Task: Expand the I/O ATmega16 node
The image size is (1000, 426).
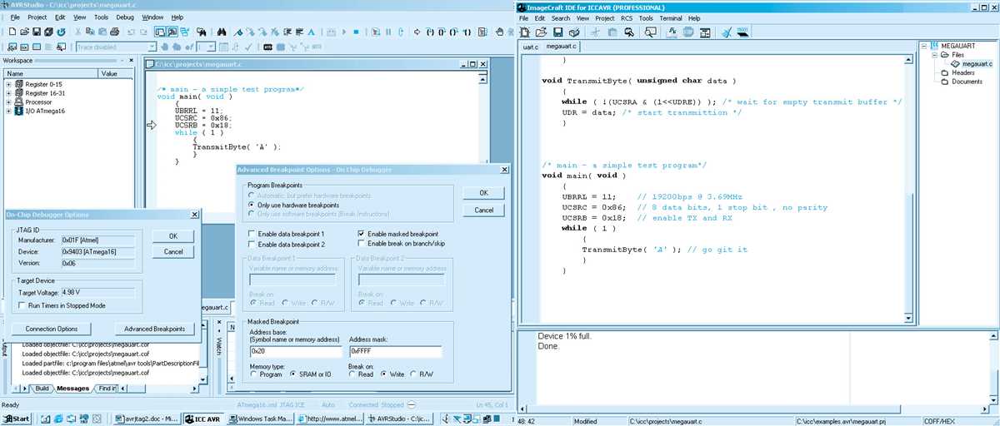Action: pos(8,111)
